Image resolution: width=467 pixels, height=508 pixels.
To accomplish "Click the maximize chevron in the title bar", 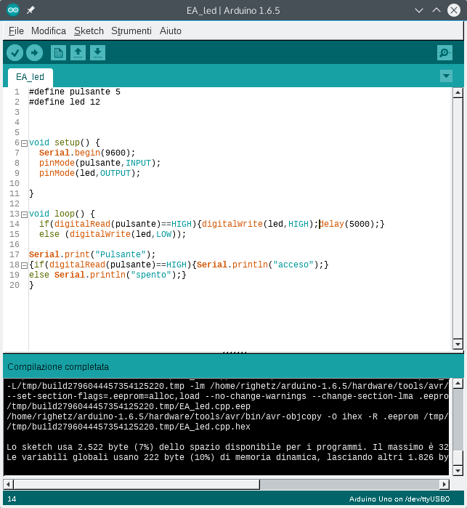I will click(x=436, y=10).
